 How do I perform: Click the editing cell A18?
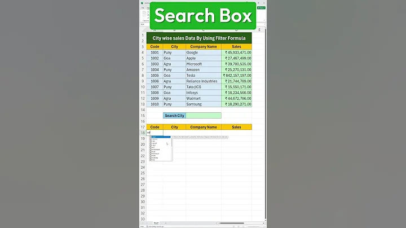click(155, 133)
